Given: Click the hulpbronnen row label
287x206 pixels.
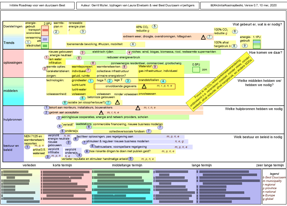Looking at the screenshot, I should pyautogui.click(x=12, y=120).
